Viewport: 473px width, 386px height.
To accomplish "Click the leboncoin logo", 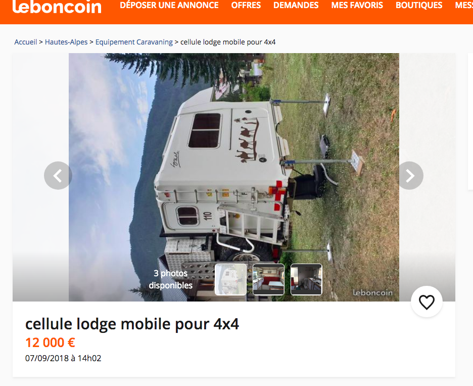I will tap(57, 7).
